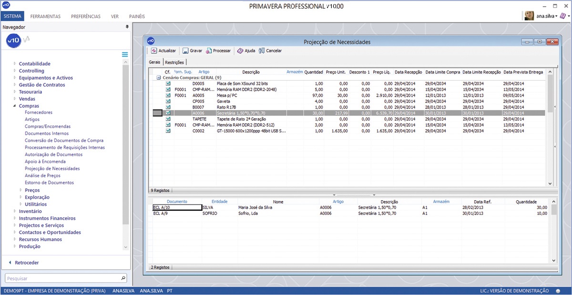The width and height of the screenshot is (572, 295).
Task: Click the Navegador tree scrollbar down arrow
Action: tap(125, 247)
